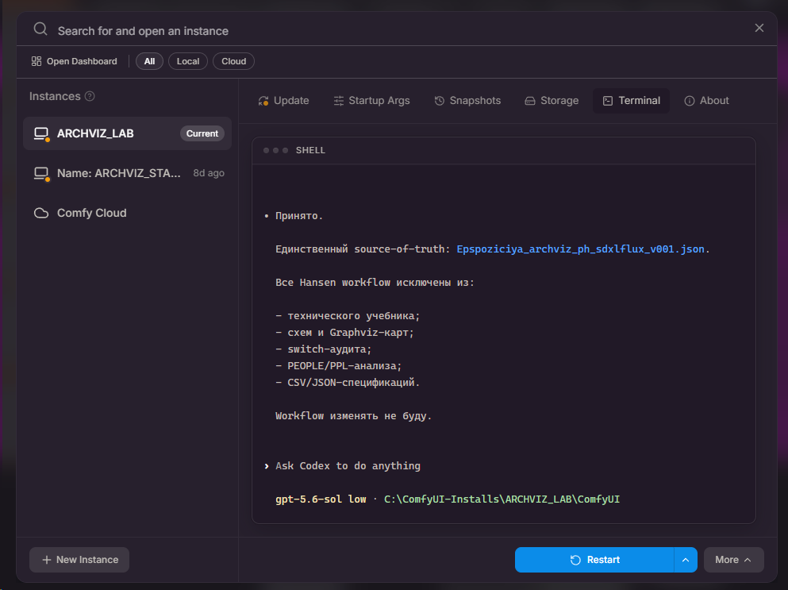Filter instances by Local
The width and height of the screenshot is (788, 590).
click(188, 61)
